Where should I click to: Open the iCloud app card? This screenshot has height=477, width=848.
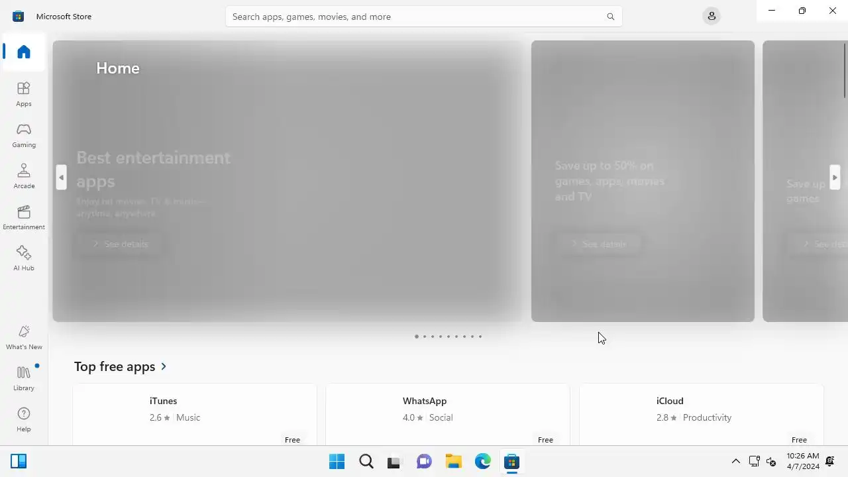tap(702, 415)
